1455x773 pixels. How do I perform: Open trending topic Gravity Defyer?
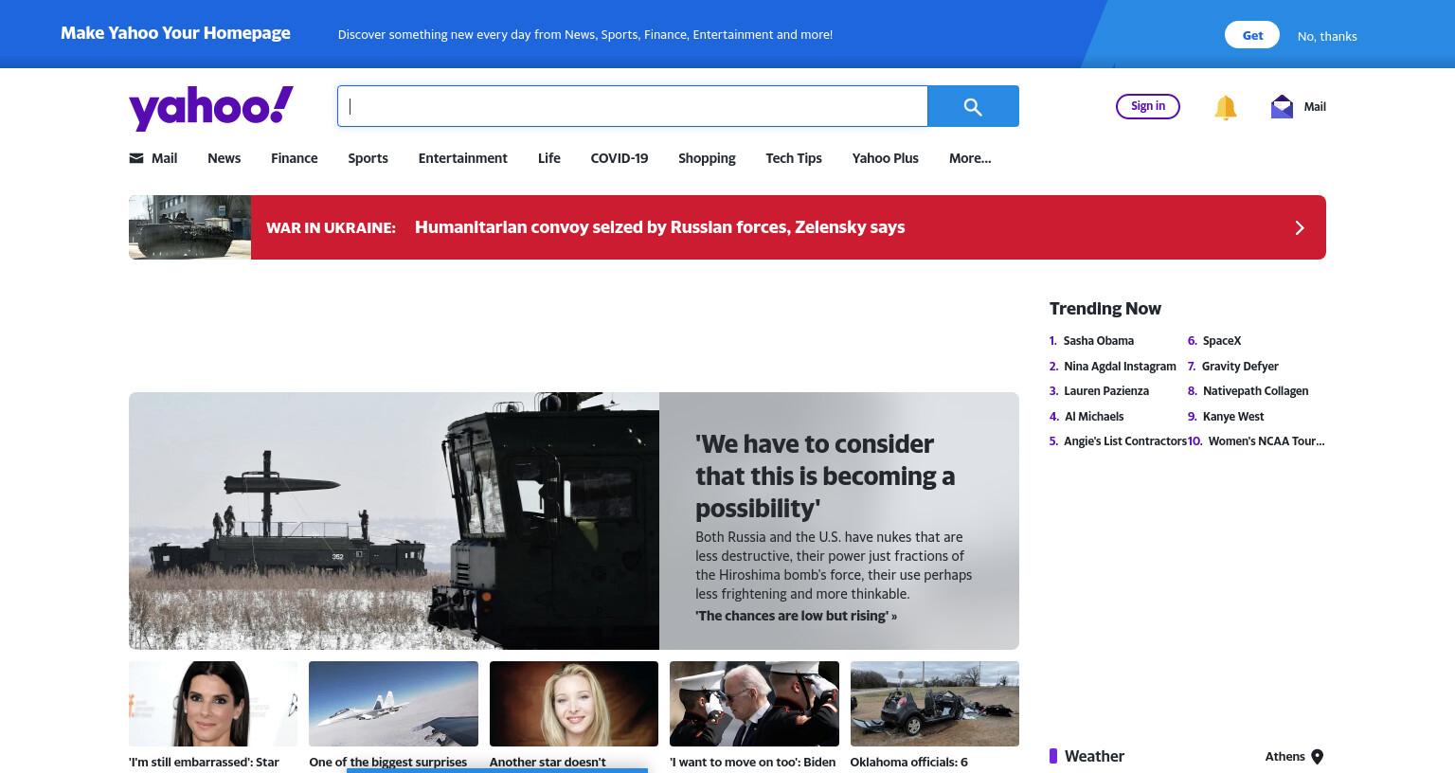[1240, 367]
